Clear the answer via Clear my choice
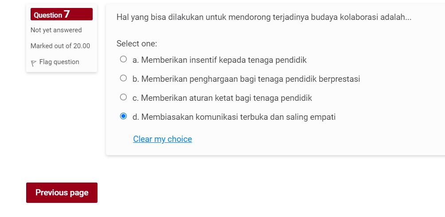The height and width of the screenshot is (217, 445). pyautogui.click(x=162, y=139)
